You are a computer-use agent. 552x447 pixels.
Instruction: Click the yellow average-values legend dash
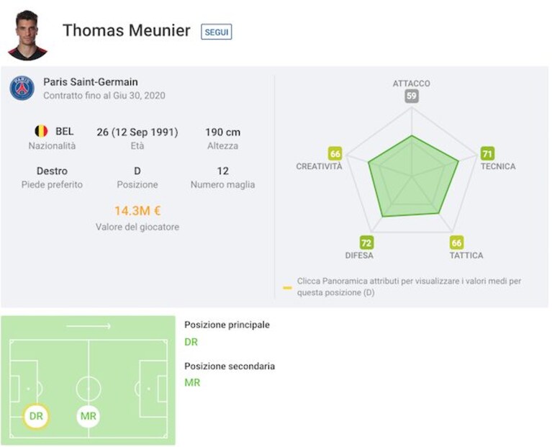287,288
